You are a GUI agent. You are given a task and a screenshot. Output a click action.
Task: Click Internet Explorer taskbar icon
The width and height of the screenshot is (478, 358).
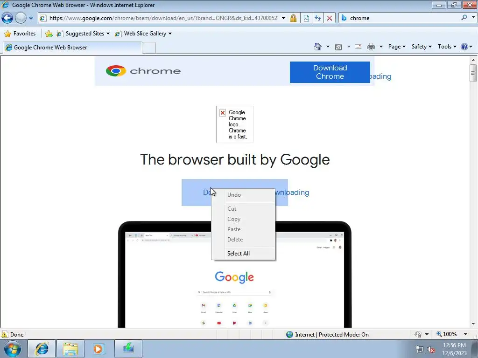pos(42,349)
